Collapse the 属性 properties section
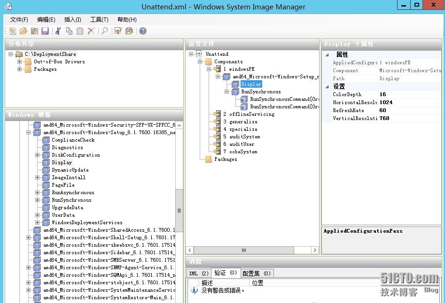 point(327,55)
